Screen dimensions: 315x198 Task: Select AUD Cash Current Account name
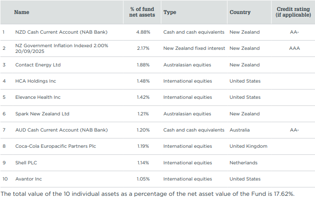click(61, 130)
